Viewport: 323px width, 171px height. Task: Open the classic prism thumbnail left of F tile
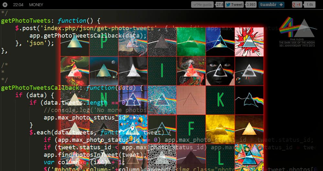[x=162, y=129]
